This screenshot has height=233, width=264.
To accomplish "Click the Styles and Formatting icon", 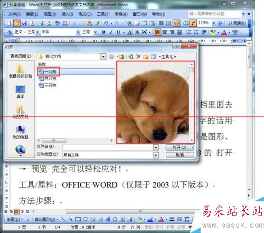I will point(9,32).
